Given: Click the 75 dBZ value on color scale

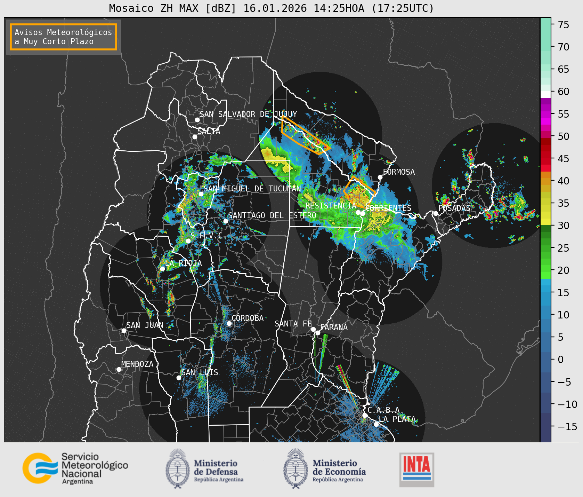Looking at the screenshot, I should tap(564, 24).
